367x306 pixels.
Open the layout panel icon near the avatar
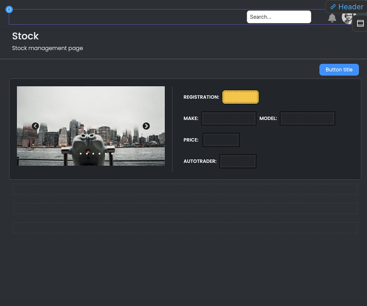(360, 23)
